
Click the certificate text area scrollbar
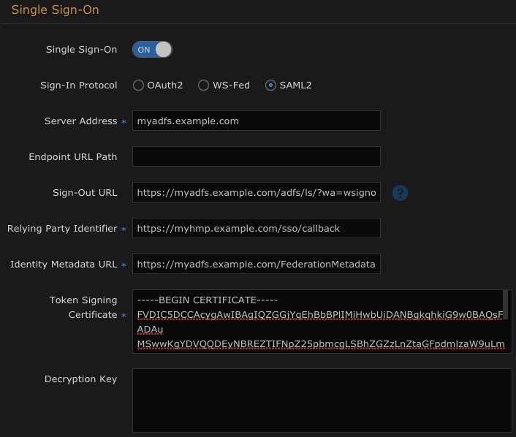click(506, 305)
